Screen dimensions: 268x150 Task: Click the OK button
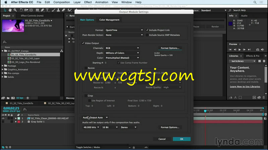[x=182, y=139]
